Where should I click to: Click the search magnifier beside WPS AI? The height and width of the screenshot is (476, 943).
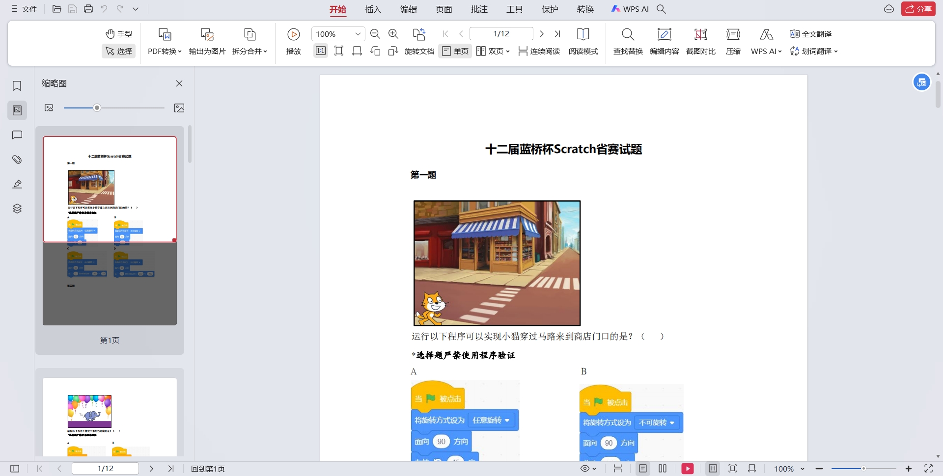(662, 9)
